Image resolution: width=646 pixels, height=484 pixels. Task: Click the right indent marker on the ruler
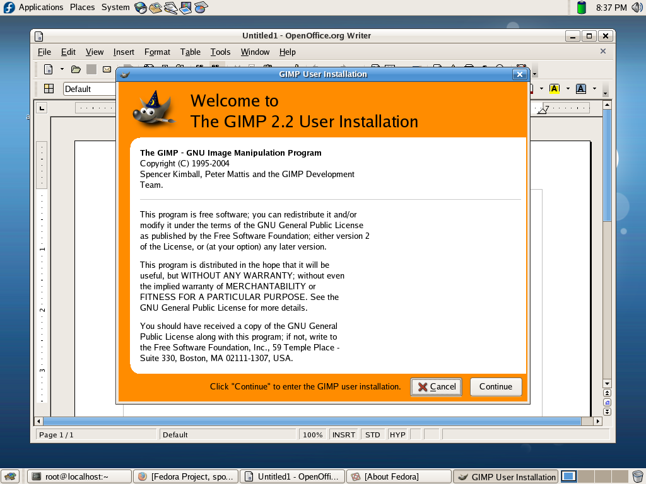[x=542, y=110]
